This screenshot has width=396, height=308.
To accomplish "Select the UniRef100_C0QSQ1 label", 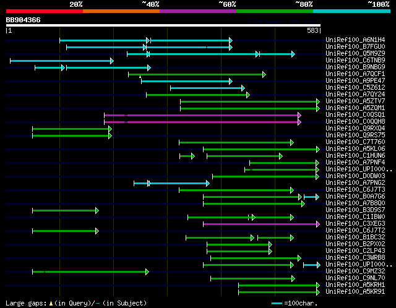I will click(355, 115).
